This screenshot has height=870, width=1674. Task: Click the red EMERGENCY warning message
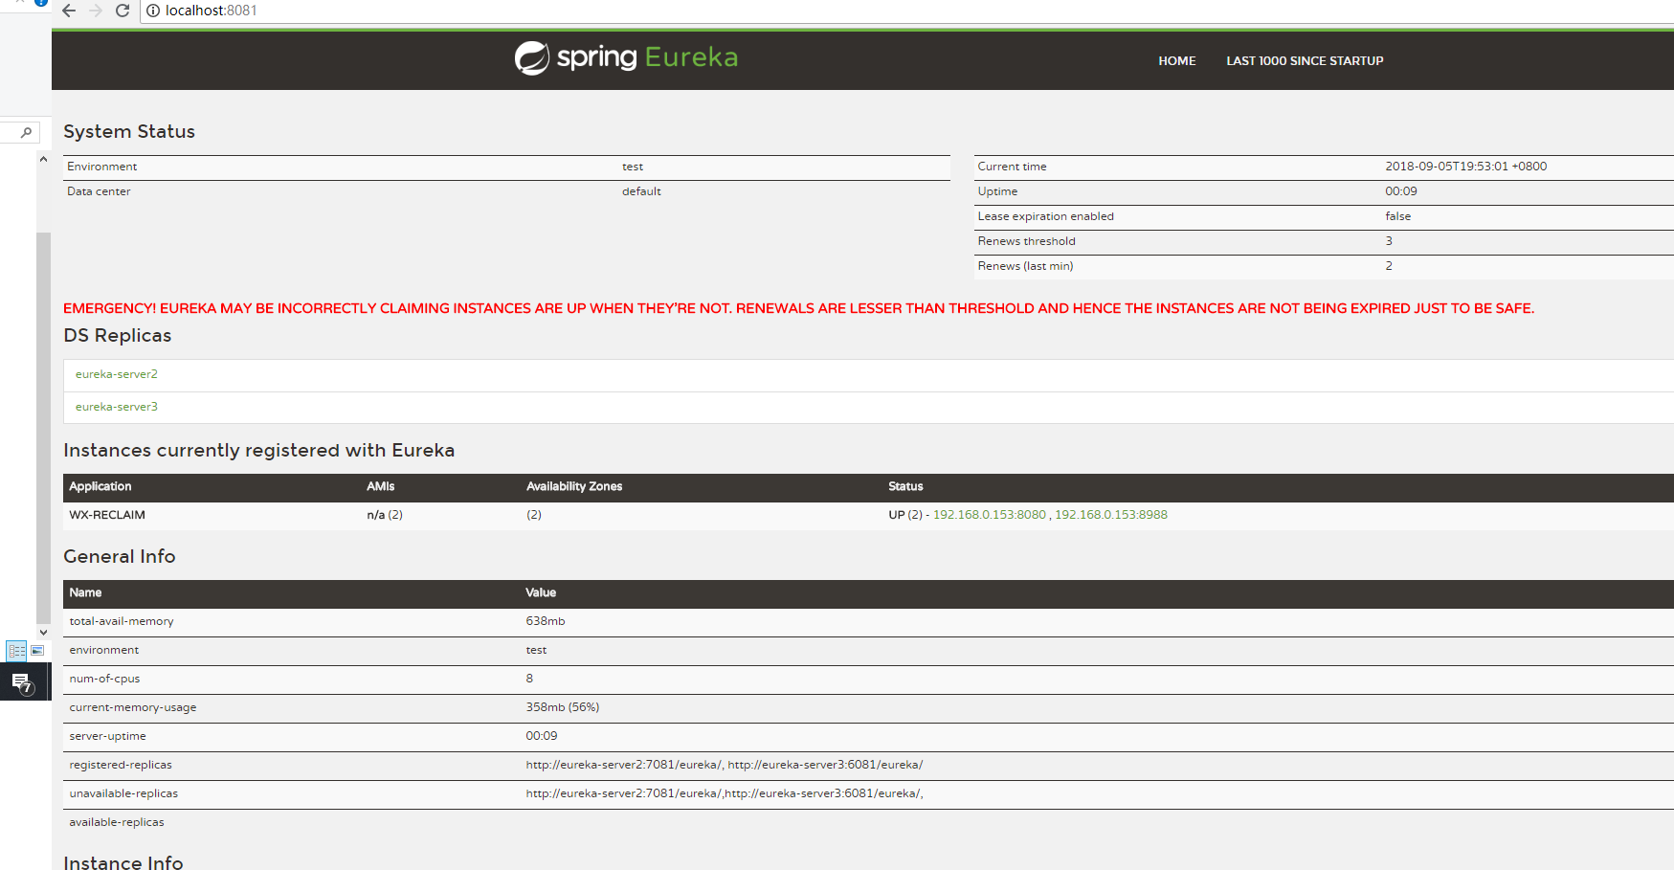[x=798, y=308]
